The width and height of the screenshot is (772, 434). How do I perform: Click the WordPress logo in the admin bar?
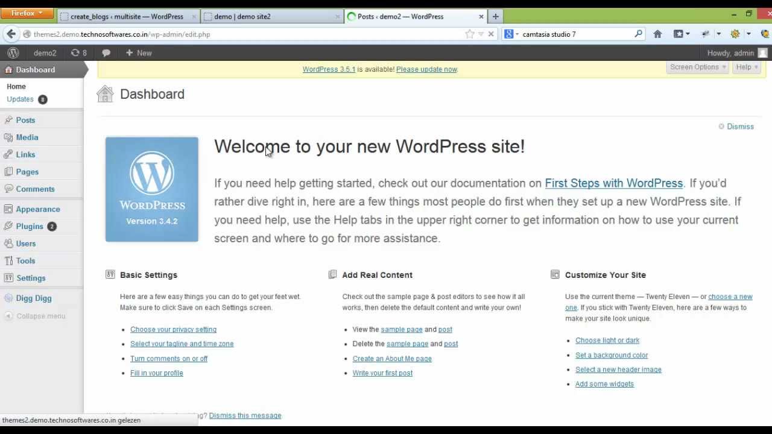click(13, 53)
